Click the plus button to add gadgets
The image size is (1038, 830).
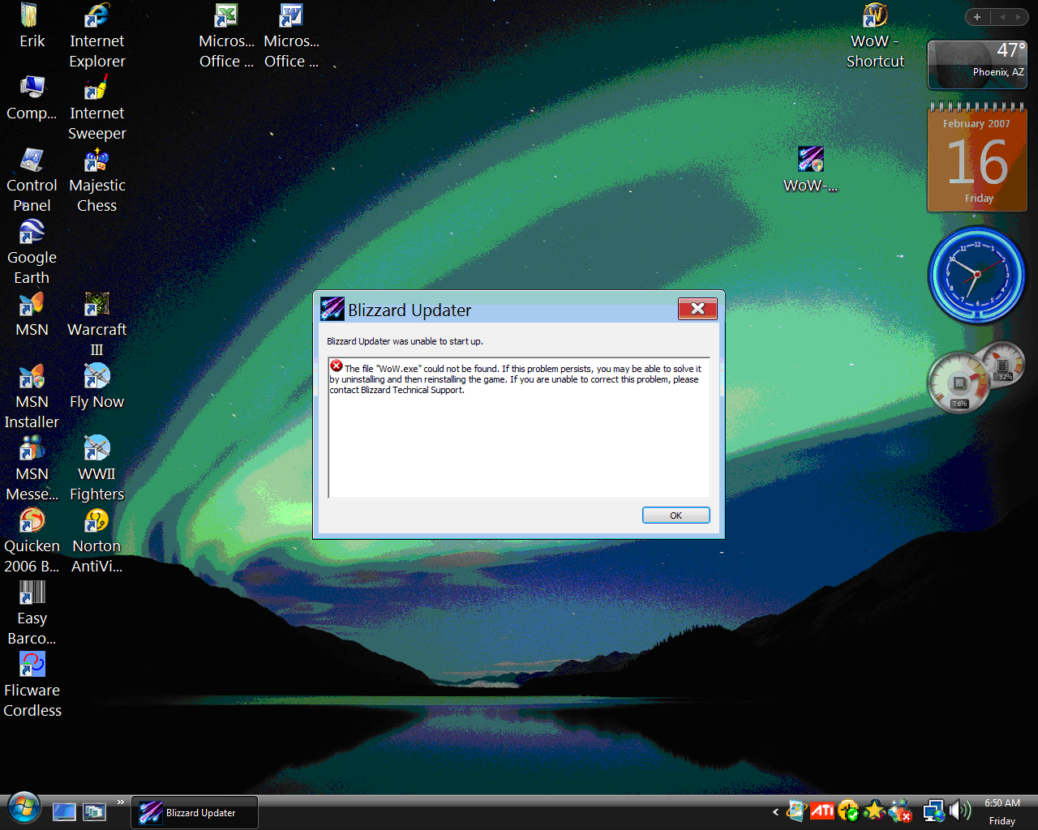pos(977,17)
